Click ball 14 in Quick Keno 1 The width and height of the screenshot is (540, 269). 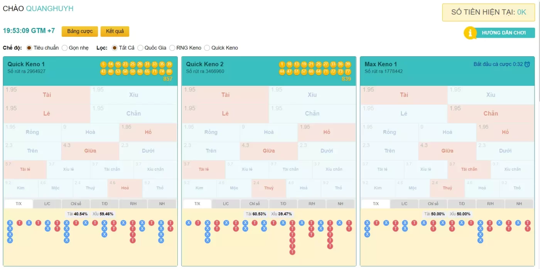[111, 64]
